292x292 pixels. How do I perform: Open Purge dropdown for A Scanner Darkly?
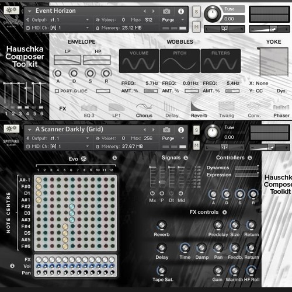(x=183, y=138)
